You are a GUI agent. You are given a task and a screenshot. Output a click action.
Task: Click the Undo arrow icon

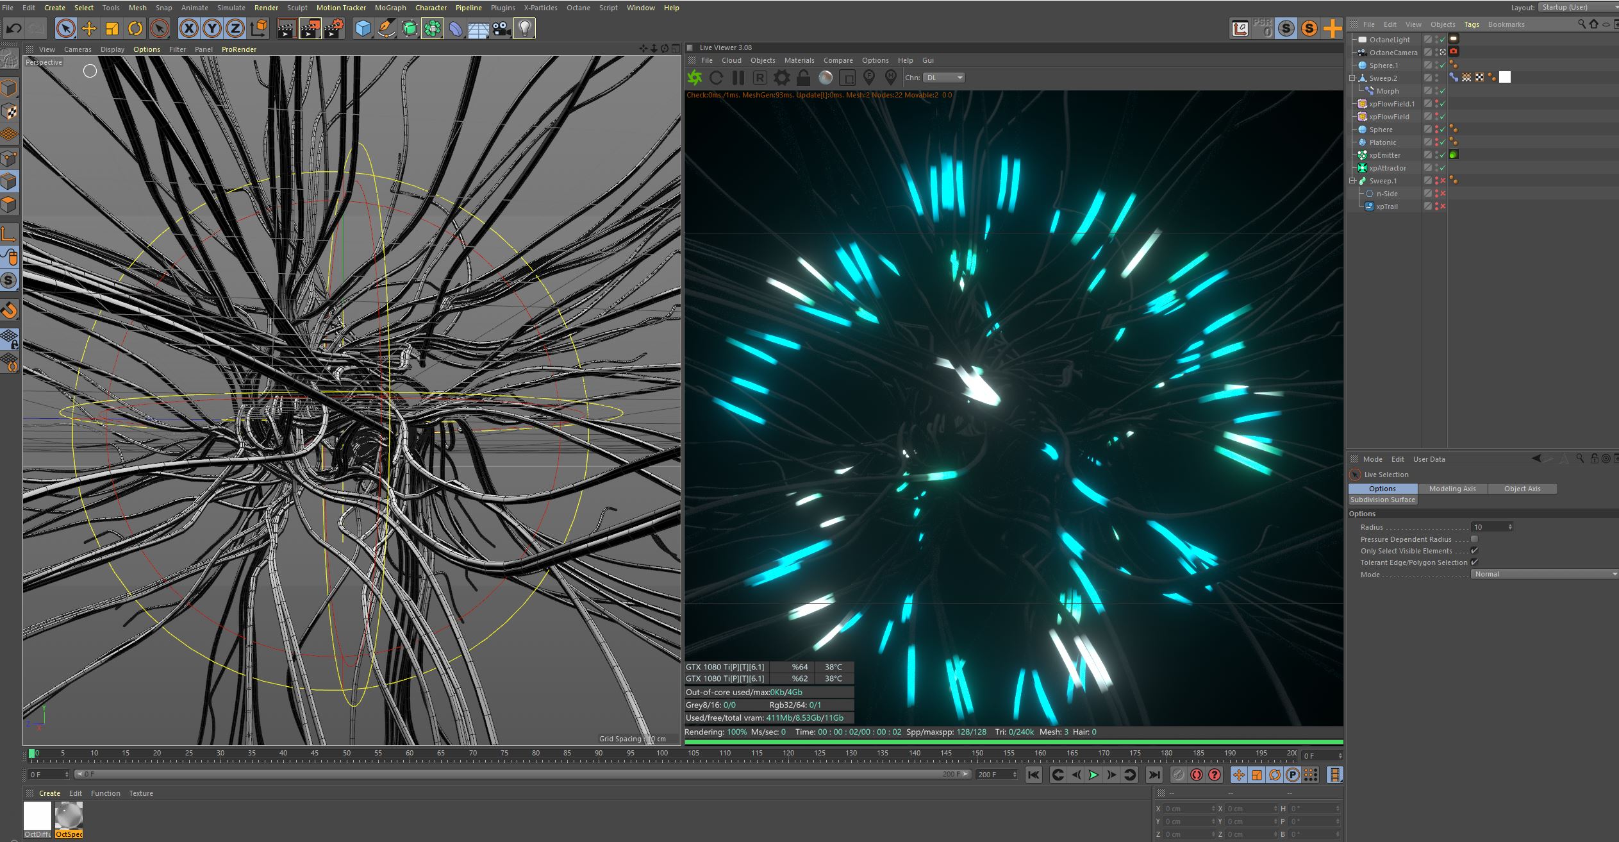pos(13,28)
